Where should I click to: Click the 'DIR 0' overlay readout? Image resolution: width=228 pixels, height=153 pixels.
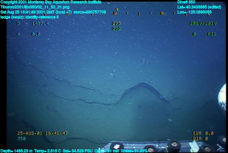tap(200, 139)
